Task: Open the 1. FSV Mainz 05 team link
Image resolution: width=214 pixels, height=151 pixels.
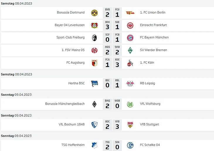Action: tap(73, 50)
